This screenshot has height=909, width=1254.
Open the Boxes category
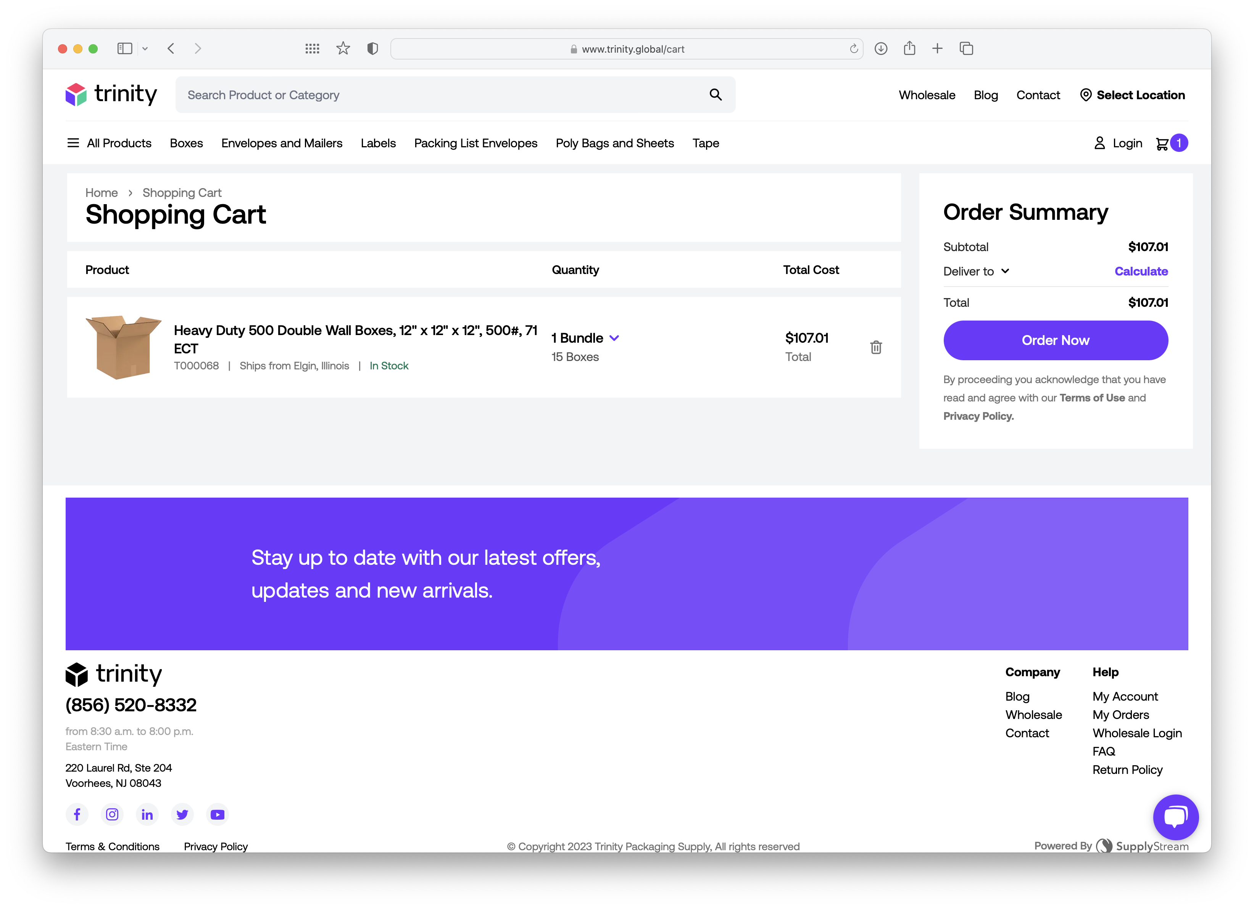click(186, 143)
